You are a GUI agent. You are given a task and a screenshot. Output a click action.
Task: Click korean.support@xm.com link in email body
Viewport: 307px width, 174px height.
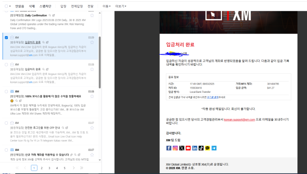coord(240,120)
